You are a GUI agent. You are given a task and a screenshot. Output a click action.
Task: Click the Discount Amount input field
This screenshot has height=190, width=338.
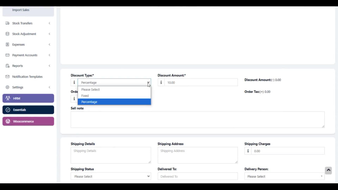click(201, 82)
